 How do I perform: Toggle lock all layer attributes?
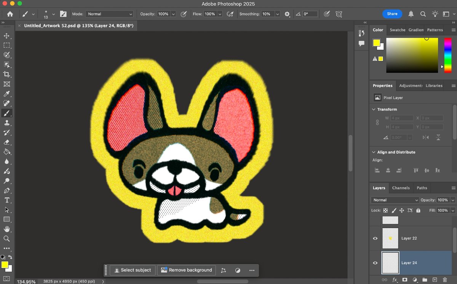click(x=418, y=210)
